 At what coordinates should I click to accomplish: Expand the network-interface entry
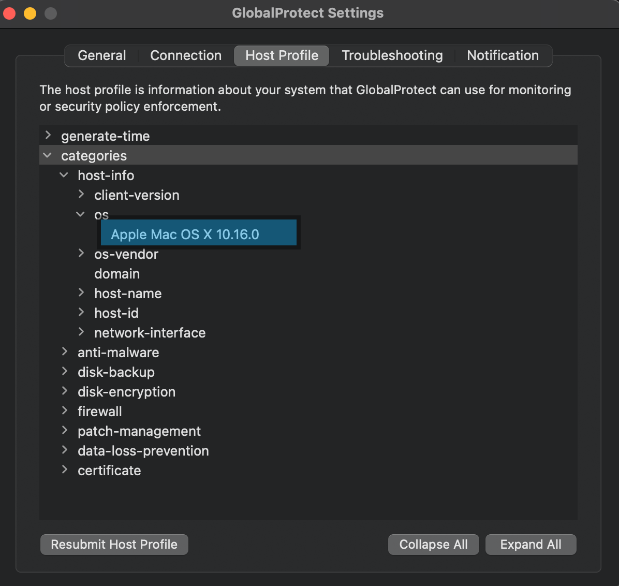81,332
